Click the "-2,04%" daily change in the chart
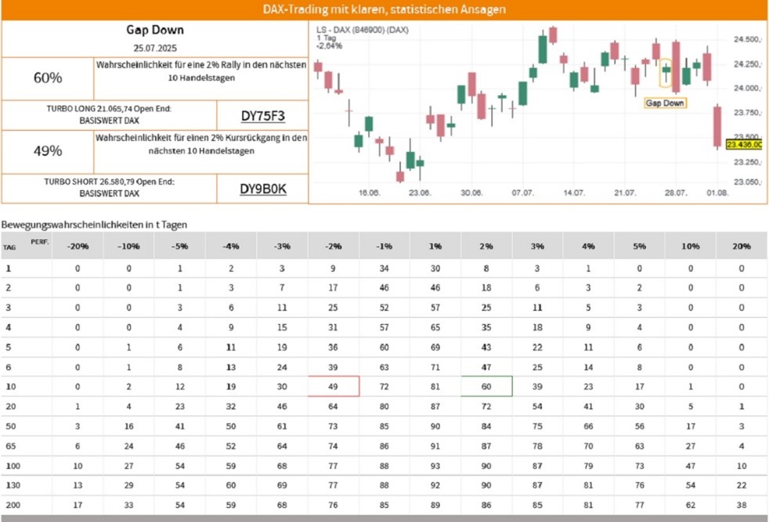769x522 pixels. click(330, 46)
